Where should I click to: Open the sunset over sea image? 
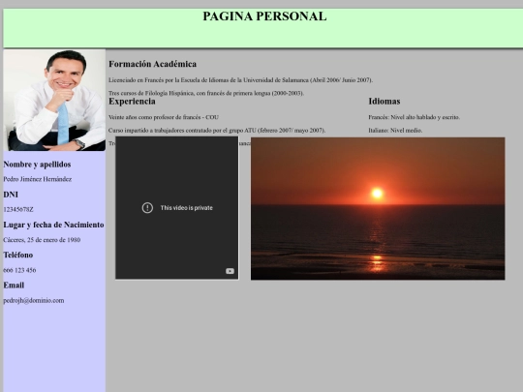378,209
